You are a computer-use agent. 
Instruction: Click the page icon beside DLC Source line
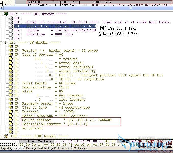[x=10, y=30]
